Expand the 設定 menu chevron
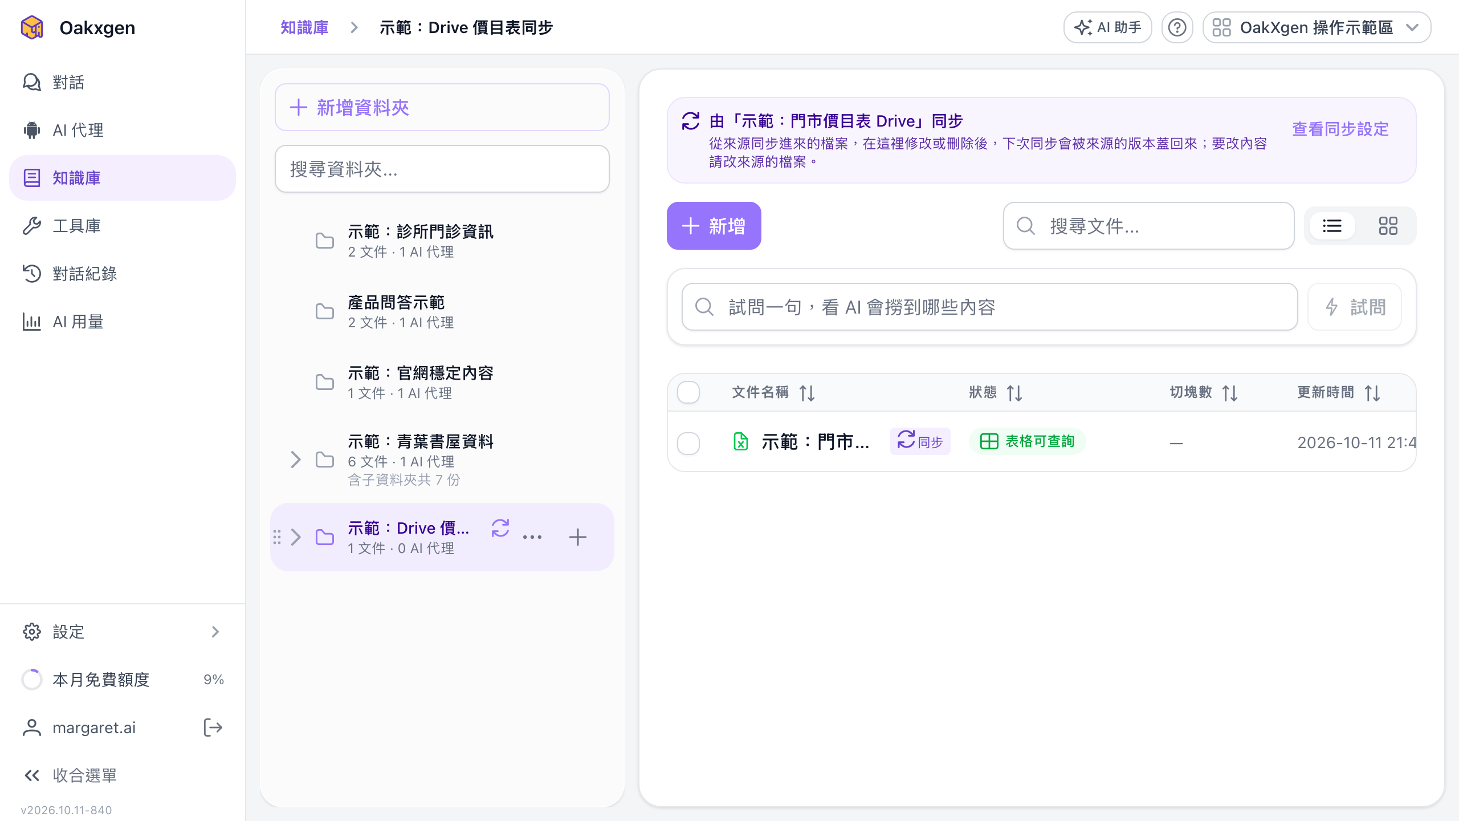Viewport: 1459px width, 821px height. point(215,632)
